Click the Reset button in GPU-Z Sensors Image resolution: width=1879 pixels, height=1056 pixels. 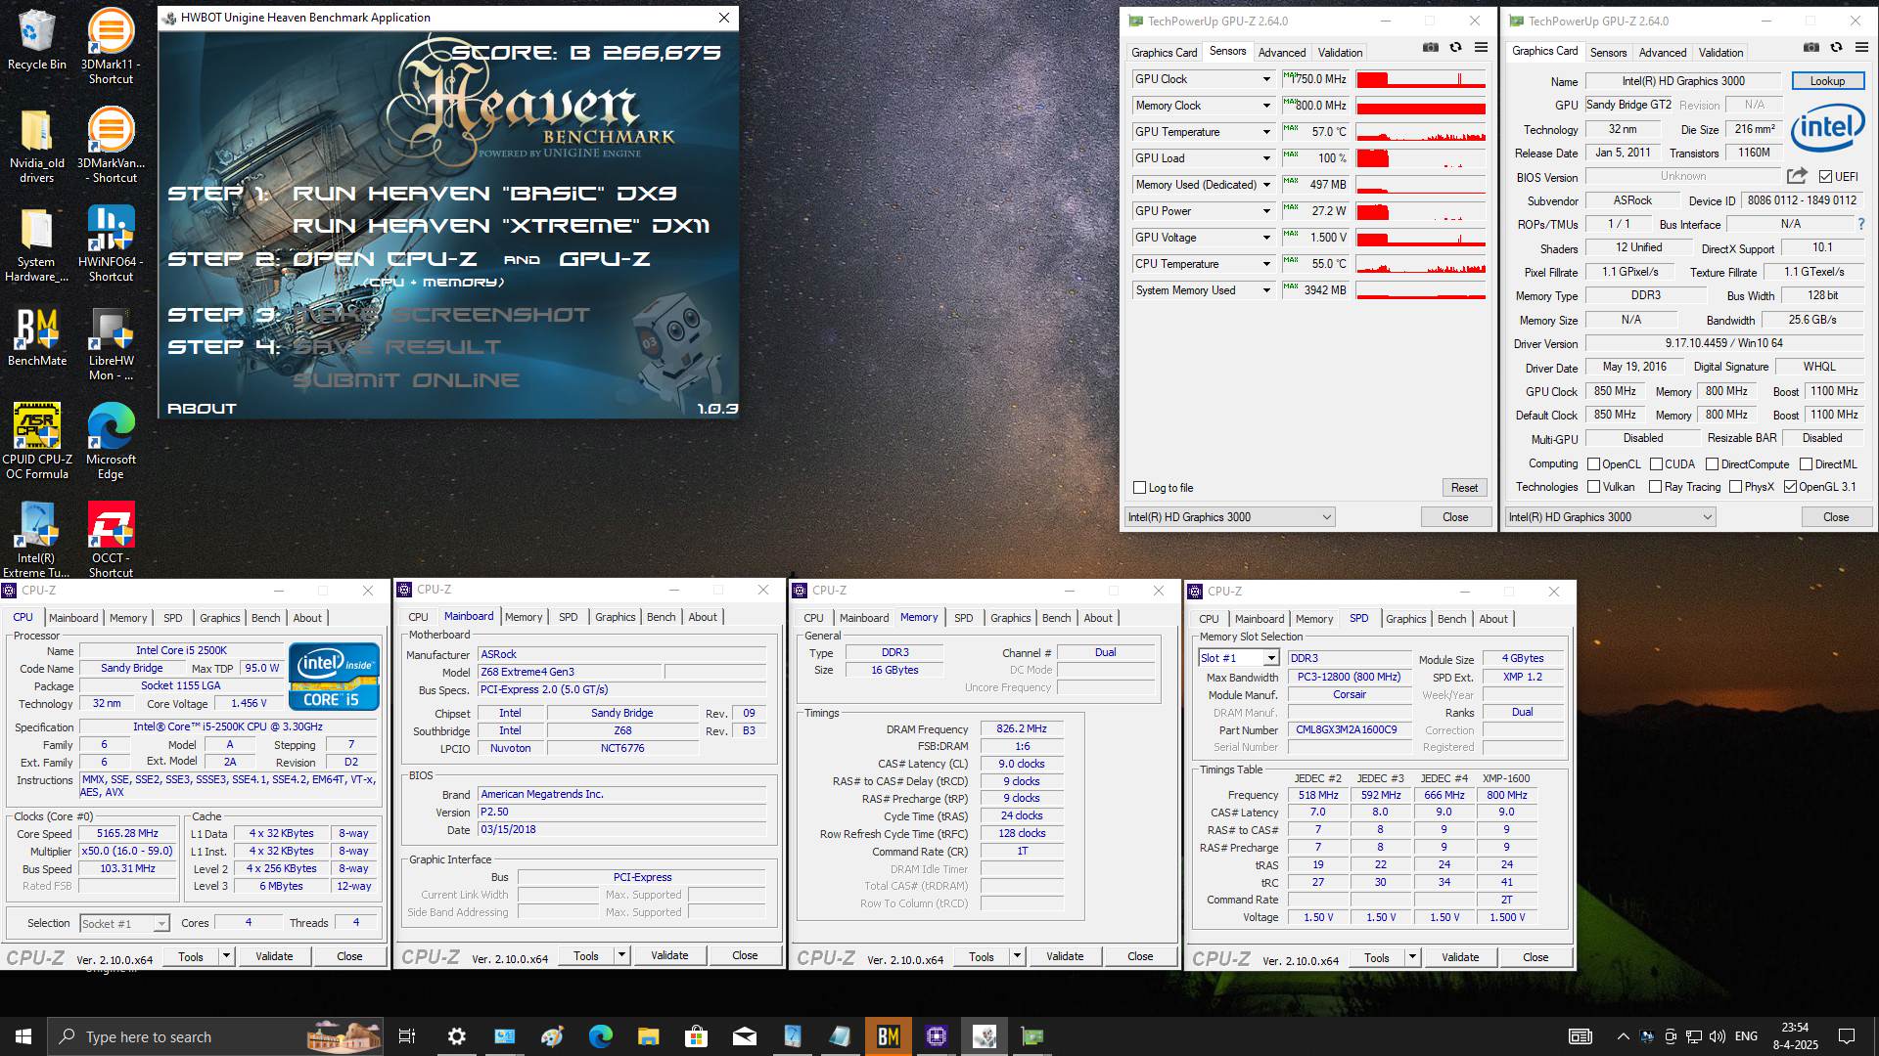coord(1464,488)
